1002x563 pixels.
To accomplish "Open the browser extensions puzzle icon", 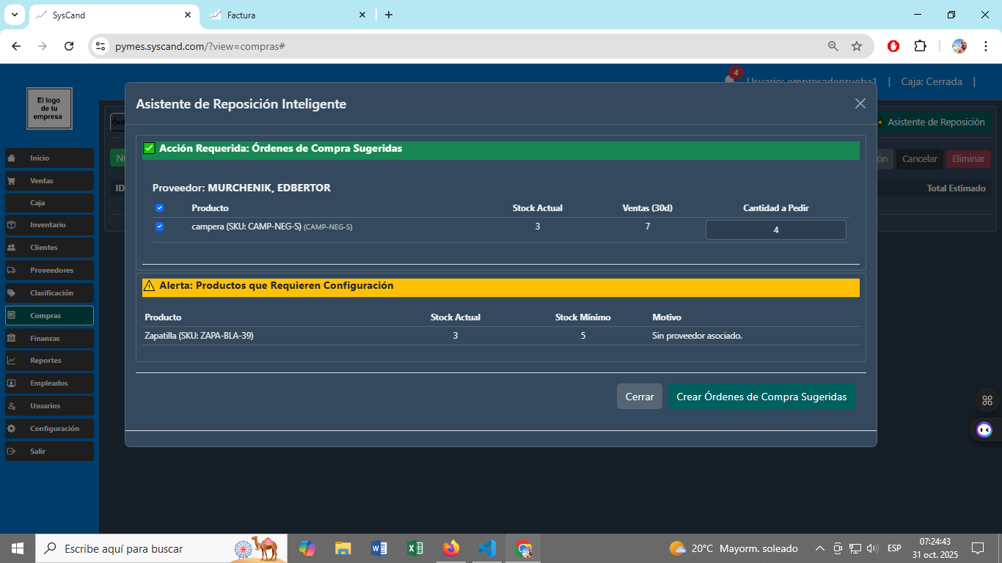I will click(x=920, y=46).
